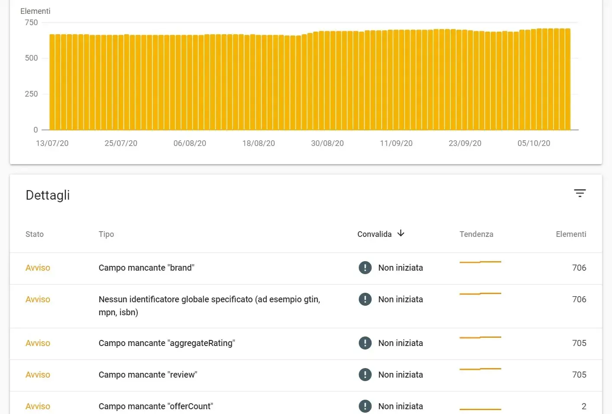Click the Tendenza column header
The width and height of the screenshot is (612, 414).
[476, 234]
